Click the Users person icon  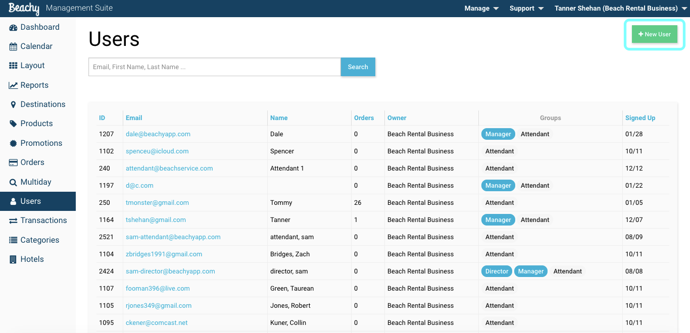(13, 201)
